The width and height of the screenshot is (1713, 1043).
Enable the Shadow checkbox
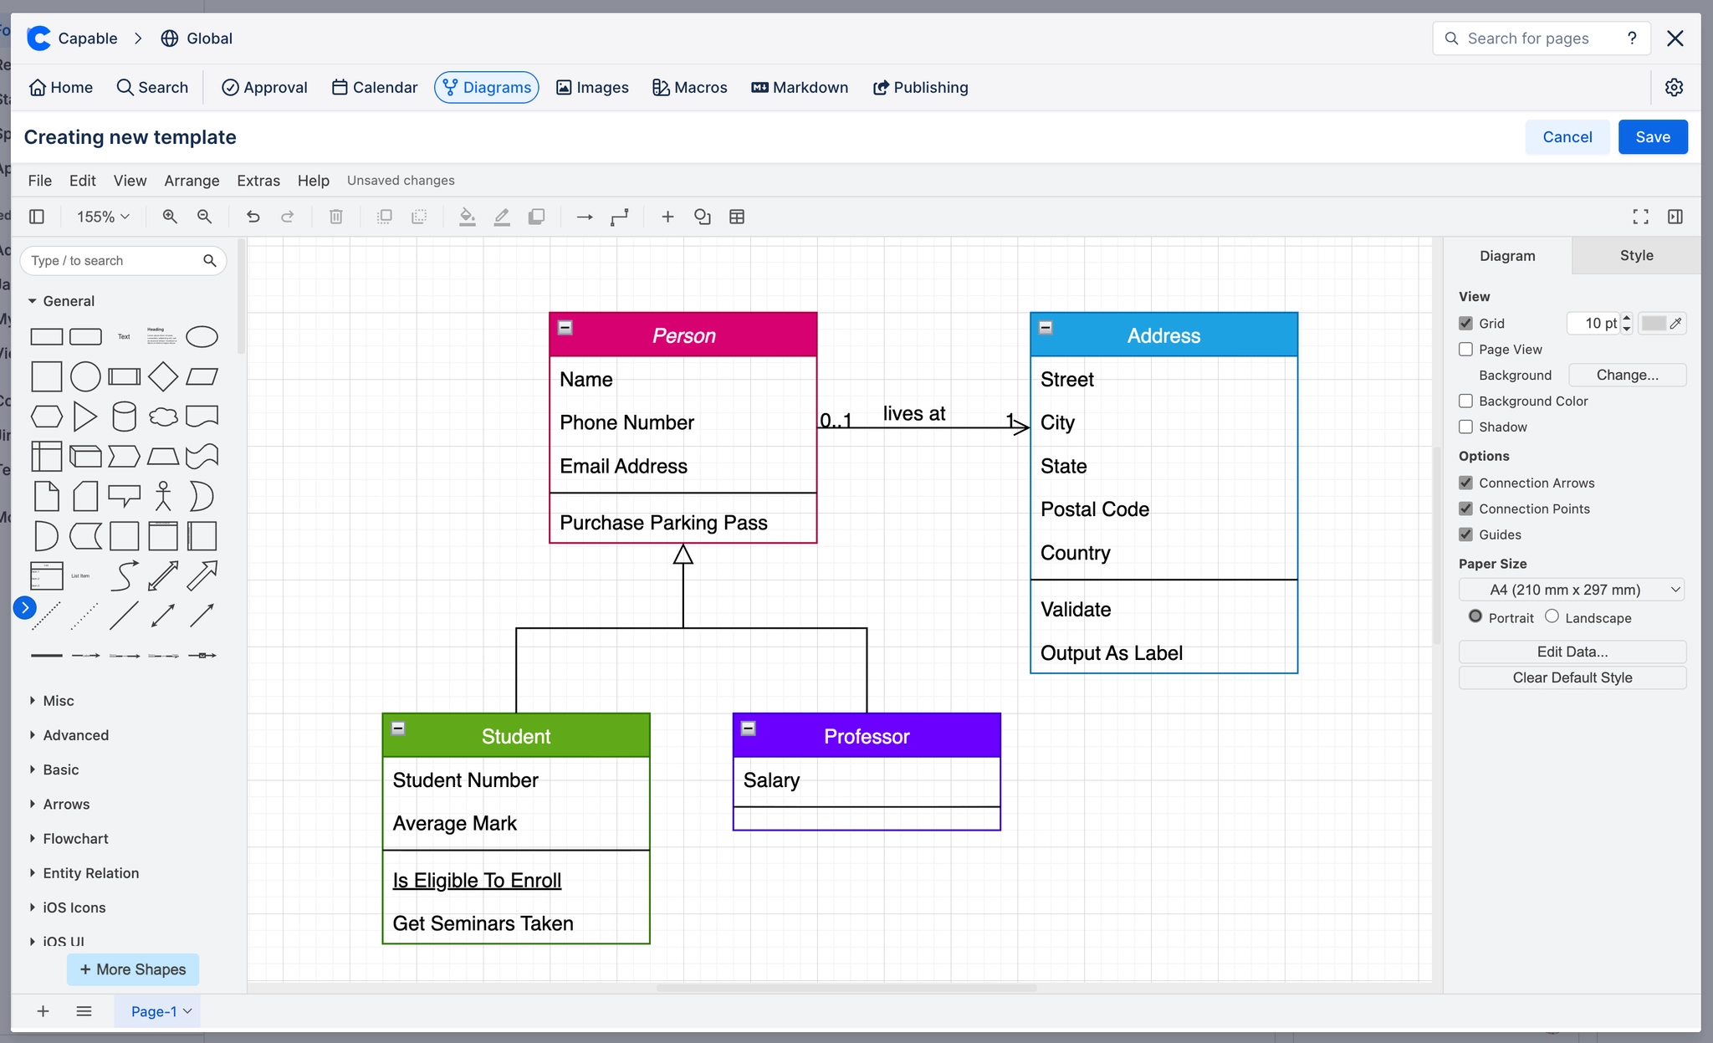point(1466,427)
